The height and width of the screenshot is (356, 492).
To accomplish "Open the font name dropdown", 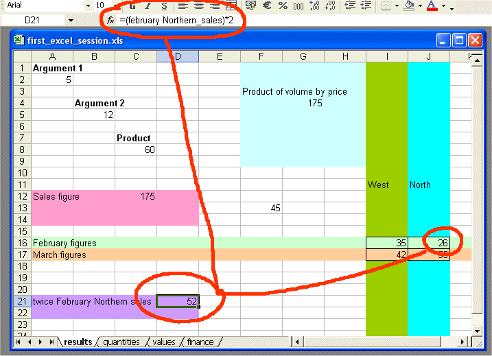I will pyautogui.click(x=88, y=5).
